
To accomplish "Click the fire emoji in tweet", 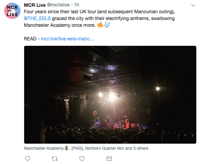I will 100,25.
